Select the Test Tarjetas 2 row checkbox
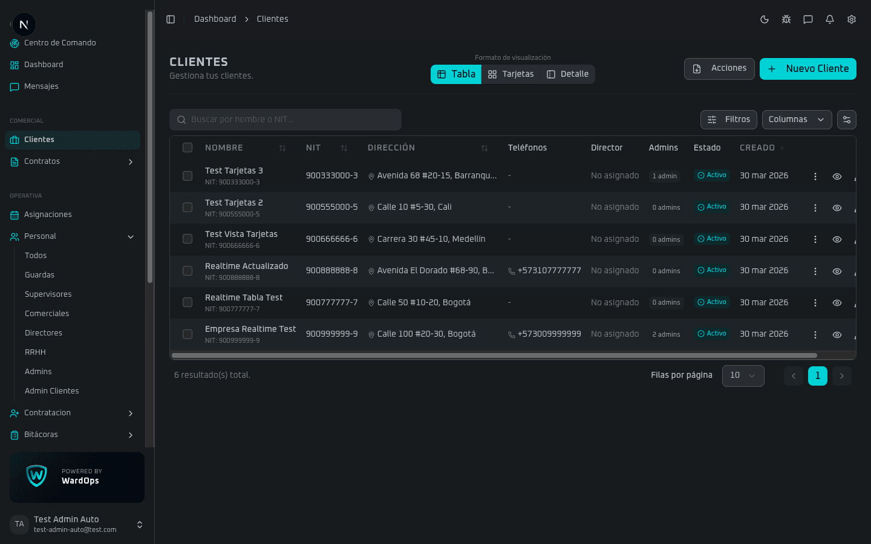 point(188,207)
